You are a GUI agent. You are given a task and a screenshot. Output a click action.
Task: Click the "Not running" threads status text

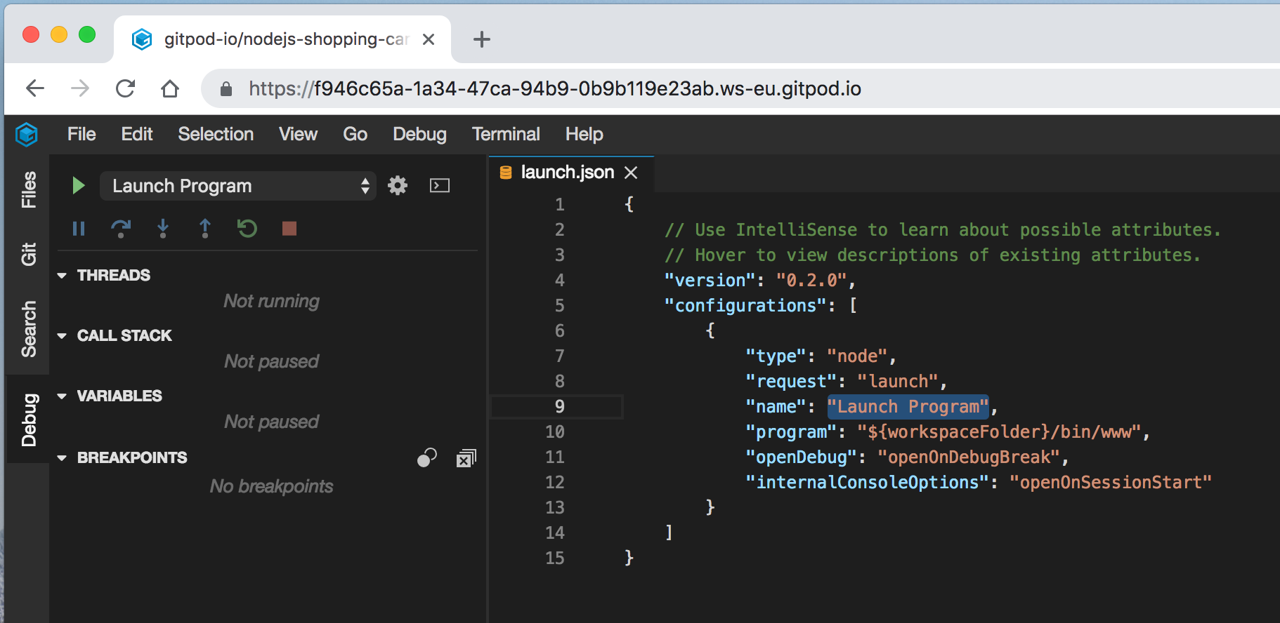click(271, 301)
